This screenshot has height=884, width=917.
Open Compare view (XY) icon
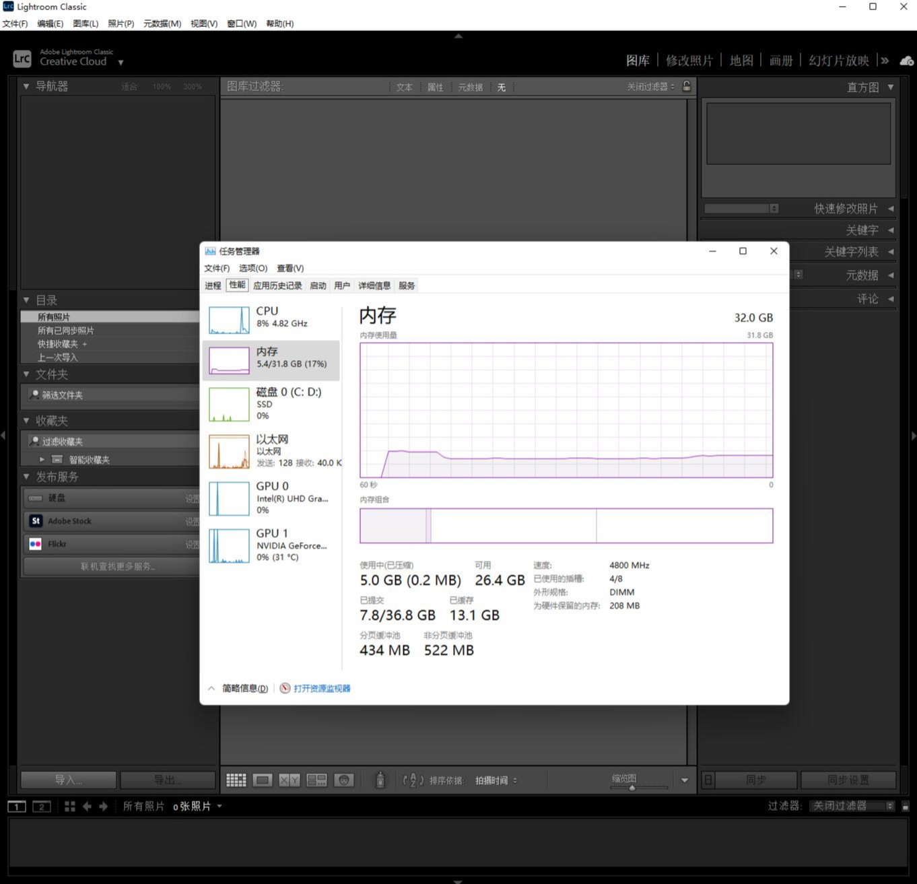[290, 780]
